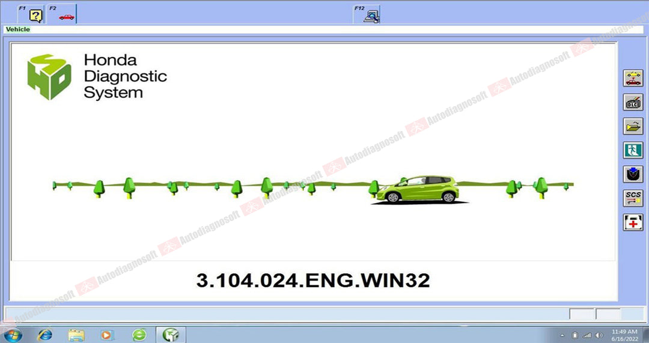The height and width of the screenshot is (343, 649).
Task: Click the SCS mode icon in sidebar
Action: click(x=633, y=198)
